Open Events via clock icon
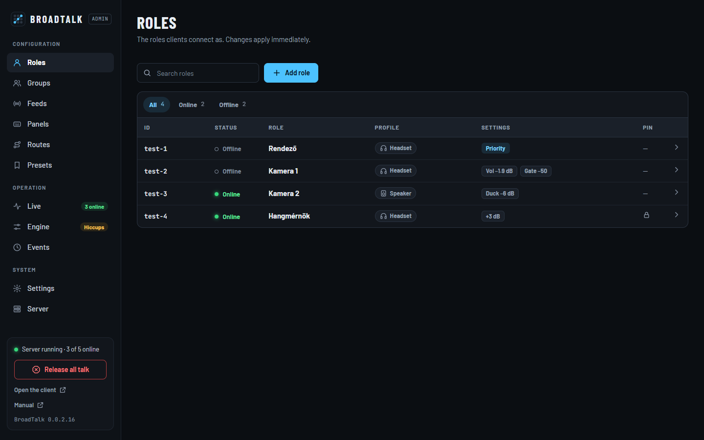Image resolution: width=704 pixels, height=440 pixels. coord(17,247)
